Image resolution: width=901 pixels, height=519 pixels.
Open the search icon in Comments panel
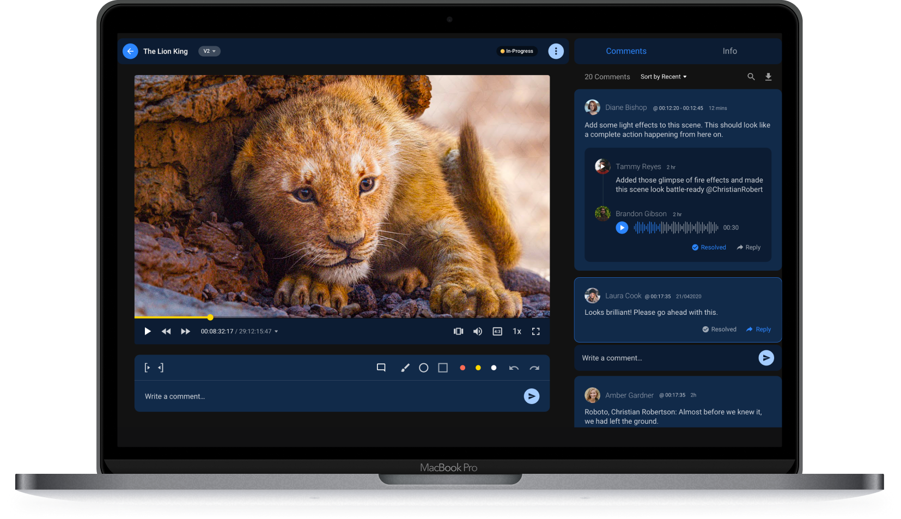click(x=751, y=77)
